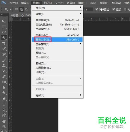130x132 pixels.
Task: Open the 图层(L) menu
Action: [x=48, y=3]
